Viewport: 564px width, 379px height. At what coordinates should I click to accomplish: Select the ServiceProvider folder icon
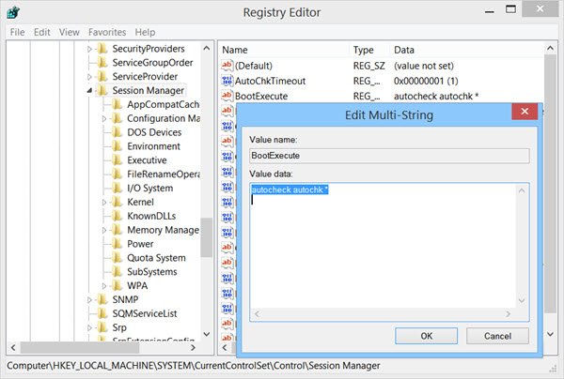click(x=102, y=76)
